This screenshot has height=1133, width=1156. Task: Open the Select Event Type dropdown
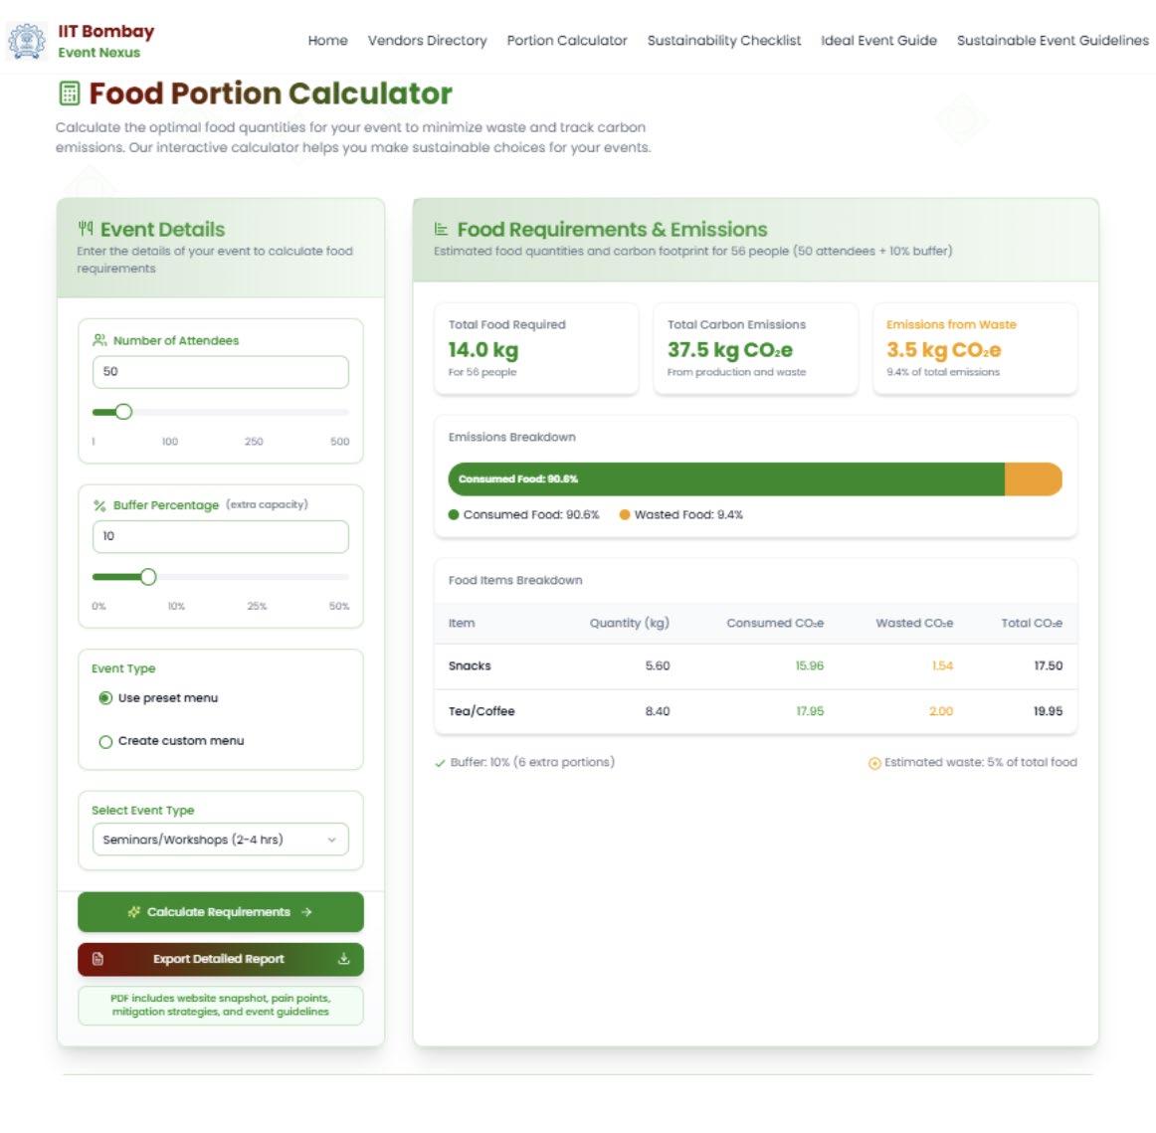[x=220, y=840]
